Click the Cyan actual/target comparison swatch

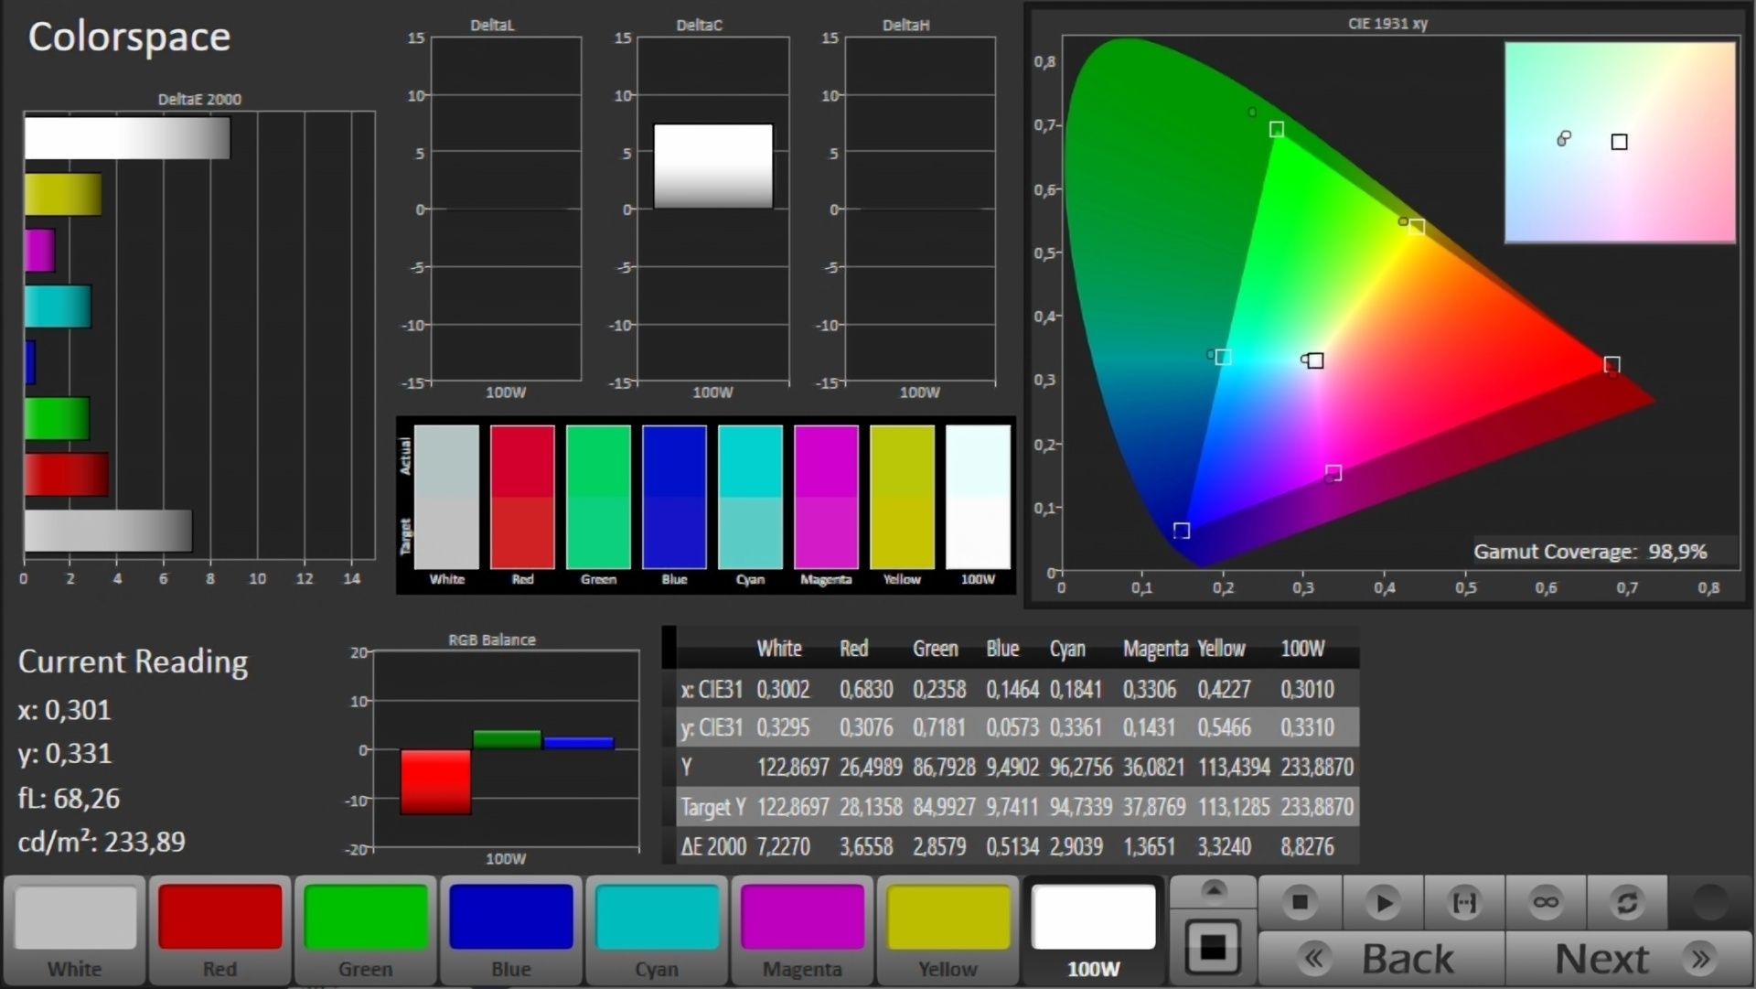coord(750,497)
